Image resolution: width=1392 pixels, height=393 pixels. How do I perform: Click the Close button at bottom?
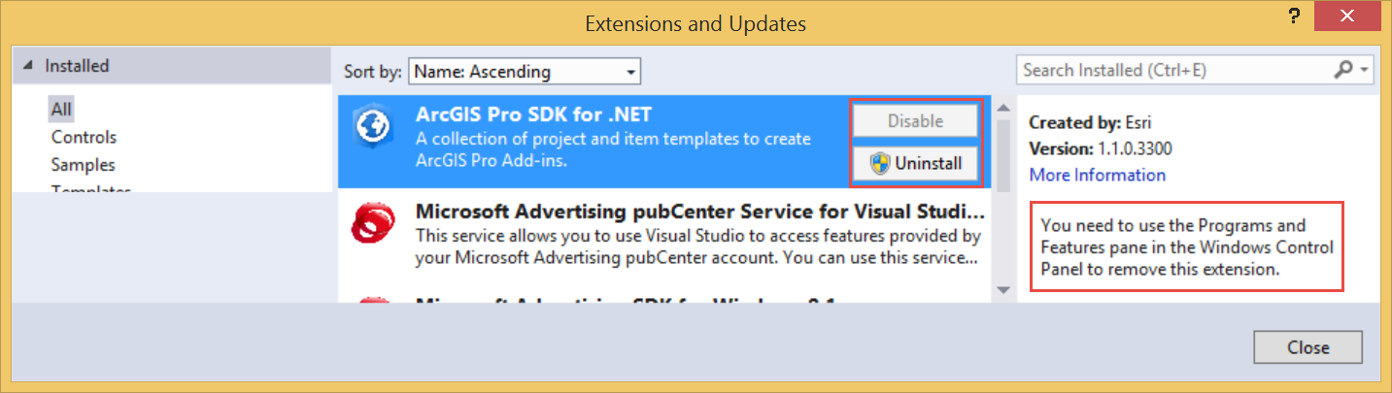(1307, 347)
